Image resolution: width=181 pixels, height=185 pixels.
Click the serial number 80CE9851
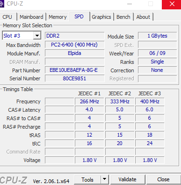click(75, 78)
